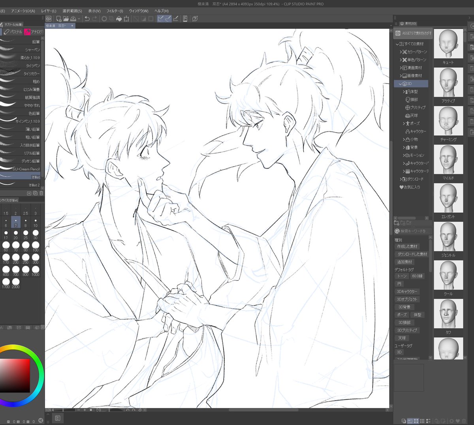Click the import sub tool icon below brush list
The image size is (474, 425).
(29, 193)
